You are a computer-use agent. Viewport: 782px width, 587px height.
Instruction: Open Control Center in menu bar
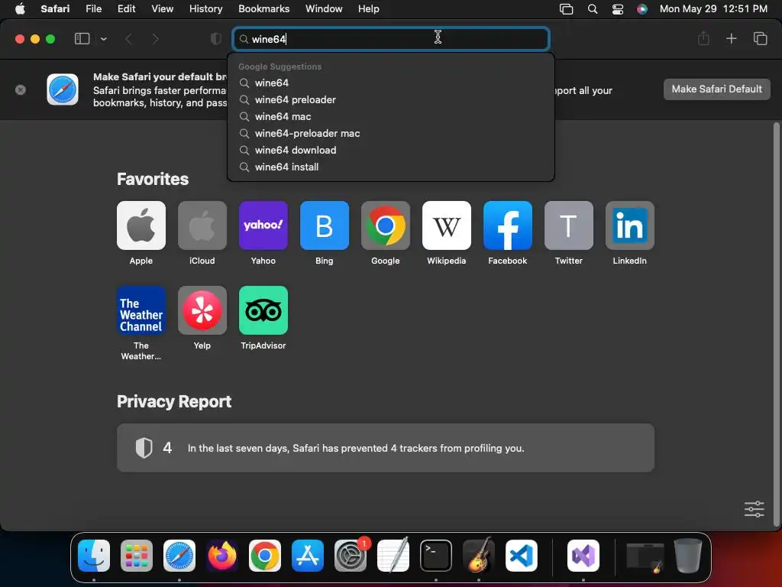tap(617, 9)
